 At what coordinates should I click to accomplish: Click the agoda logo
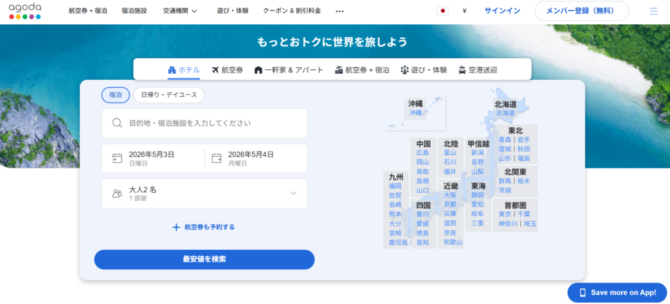[25, 10]
